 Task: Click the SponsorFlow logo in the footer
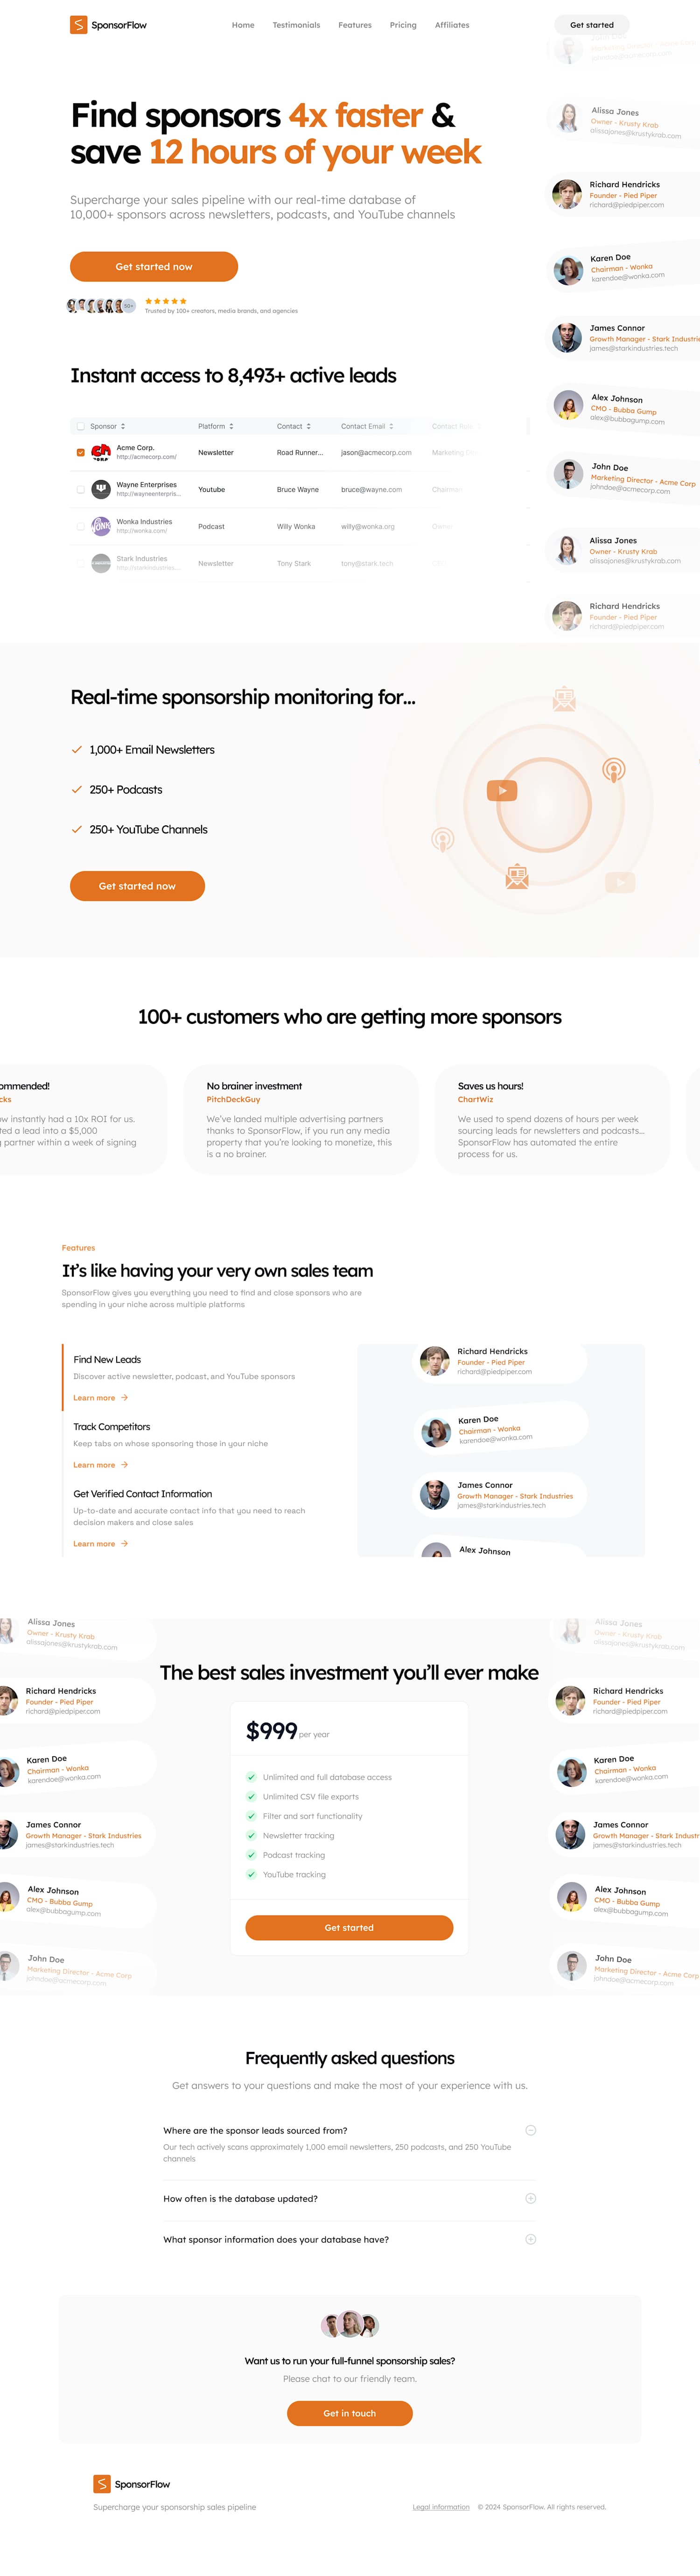coord(132,2484)
